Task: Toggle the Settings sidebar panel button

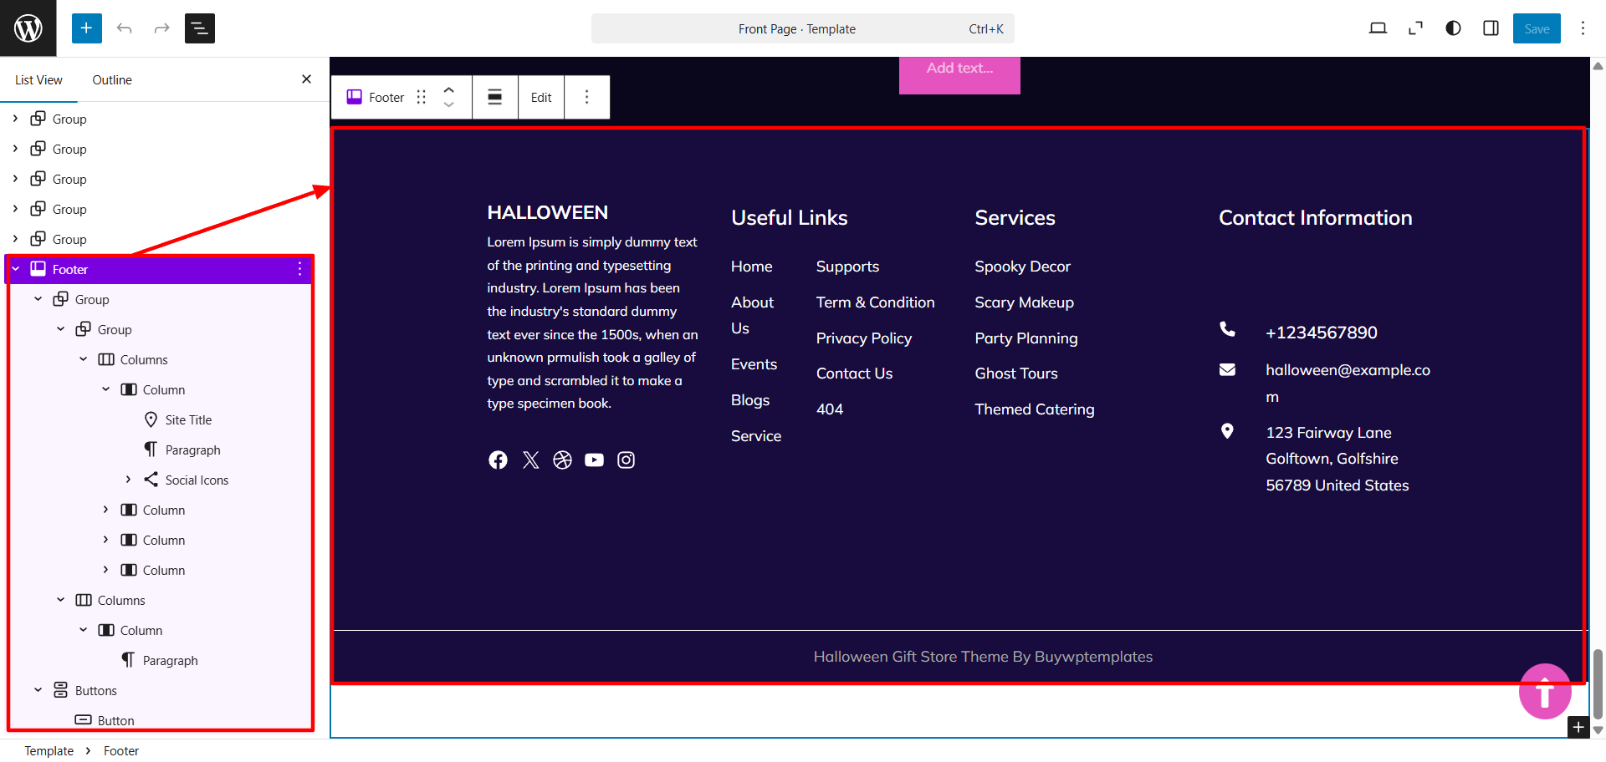Action: click(1491, 28)
